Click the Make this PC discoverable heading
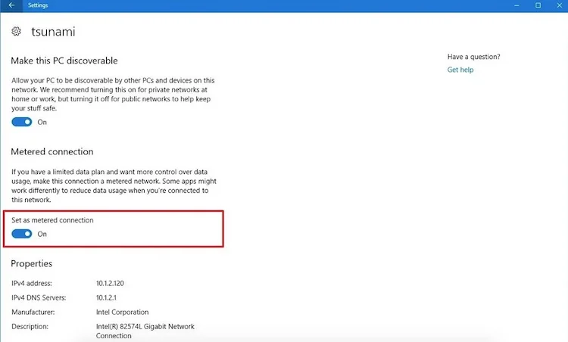Image resolution: width=568 pixels, height=342 pixels. coord(64,61)
